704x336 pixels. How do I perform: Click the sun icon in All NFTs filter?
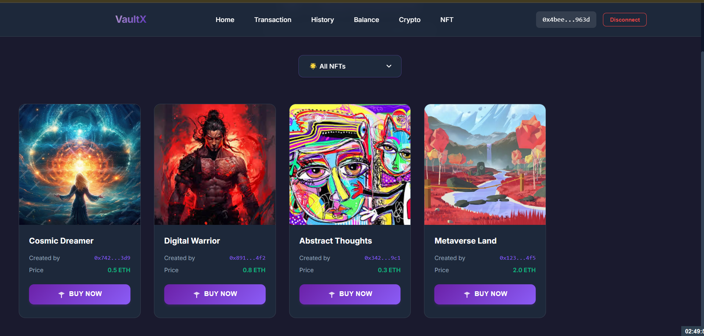(313, 66)
